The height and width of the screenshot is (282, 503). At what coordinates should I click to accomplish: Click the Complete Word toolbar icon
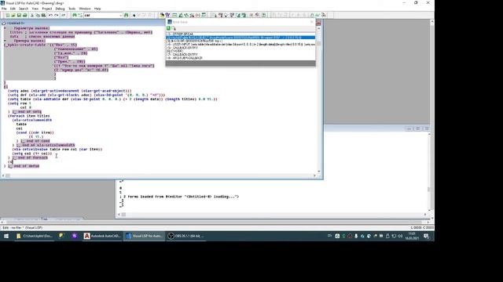click(x=63, y=15)
